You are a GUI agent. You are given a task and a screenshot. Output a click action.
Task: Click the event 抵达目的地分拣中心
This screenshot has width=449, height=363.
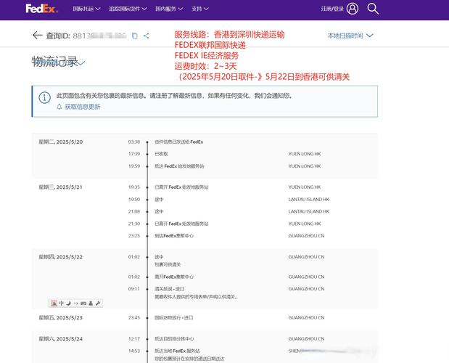(174, 339)
